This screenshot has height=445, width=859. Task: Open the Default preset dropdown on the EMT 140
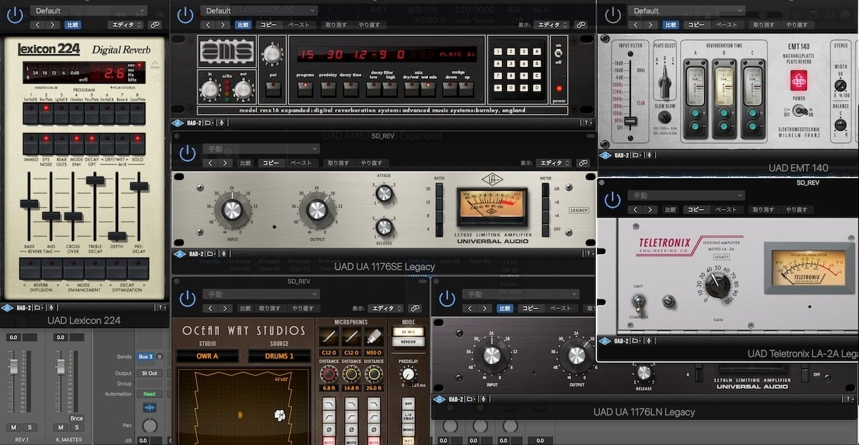(x=686, y=11)
